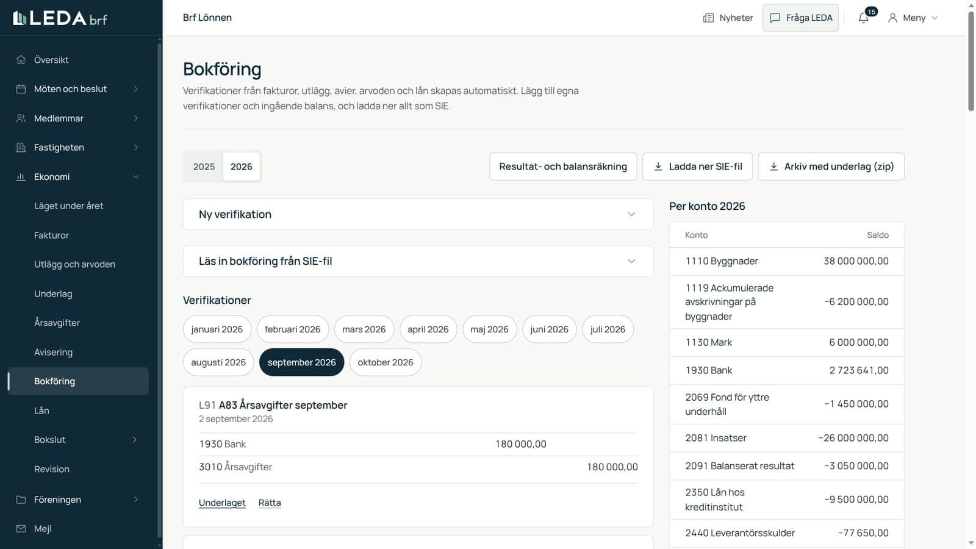Open the Nyheter link
976x549 pixels.
tap(728, 18)
